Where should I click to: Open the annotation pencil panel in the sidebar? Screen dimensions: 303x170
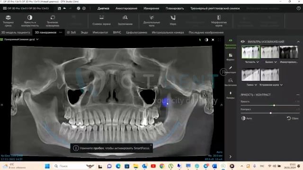pos(231,69)
